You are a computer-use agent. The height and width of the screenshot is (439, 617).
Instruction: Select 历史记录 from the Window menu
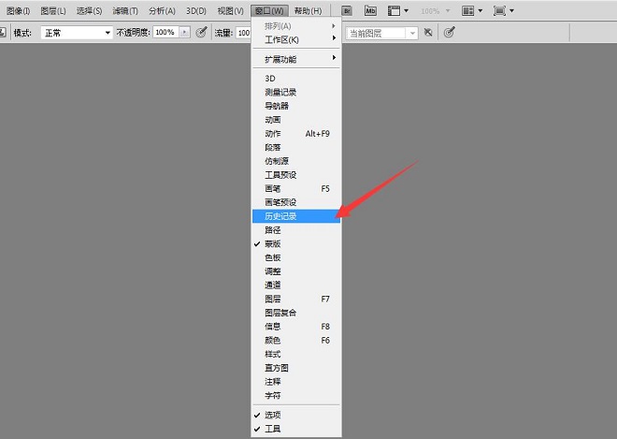coord(280,216)
